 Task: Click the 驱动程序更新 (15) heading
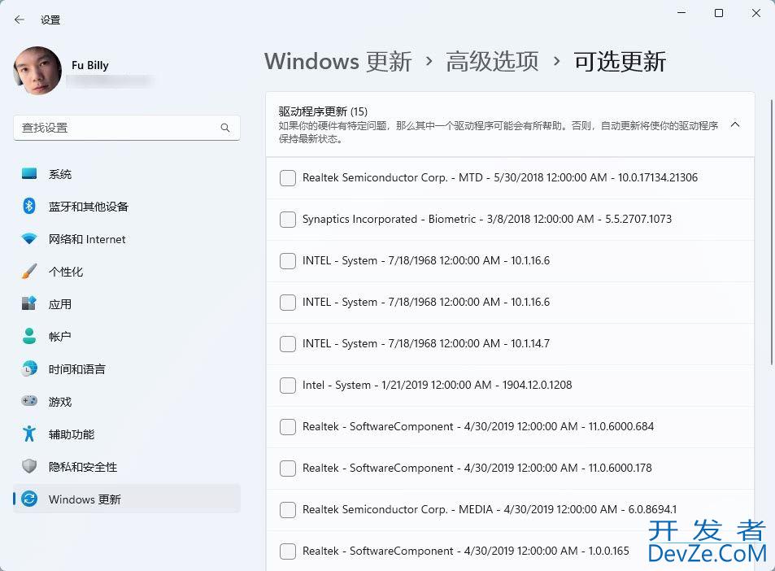coord(323,111)
